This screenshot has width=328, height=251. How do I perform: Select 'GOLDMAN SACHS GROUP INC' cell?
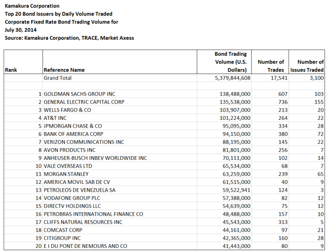[79, 94]
